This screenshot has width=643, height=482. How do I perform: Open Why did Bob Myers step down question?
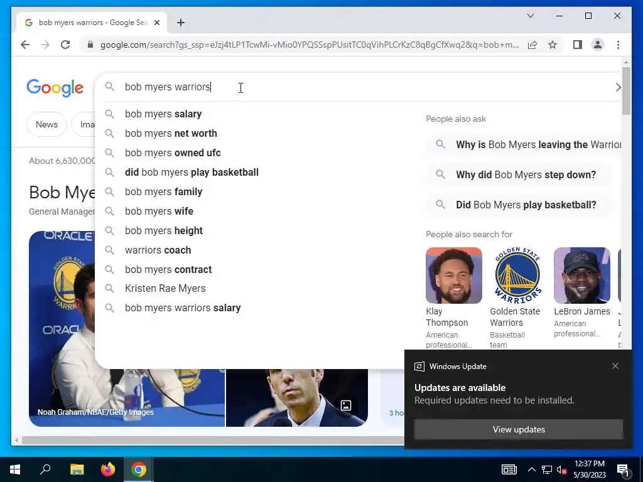[x=519, y=174]
